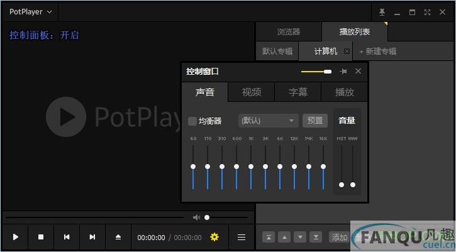
Task: Go to the previous track
Action: coord(67,237)
